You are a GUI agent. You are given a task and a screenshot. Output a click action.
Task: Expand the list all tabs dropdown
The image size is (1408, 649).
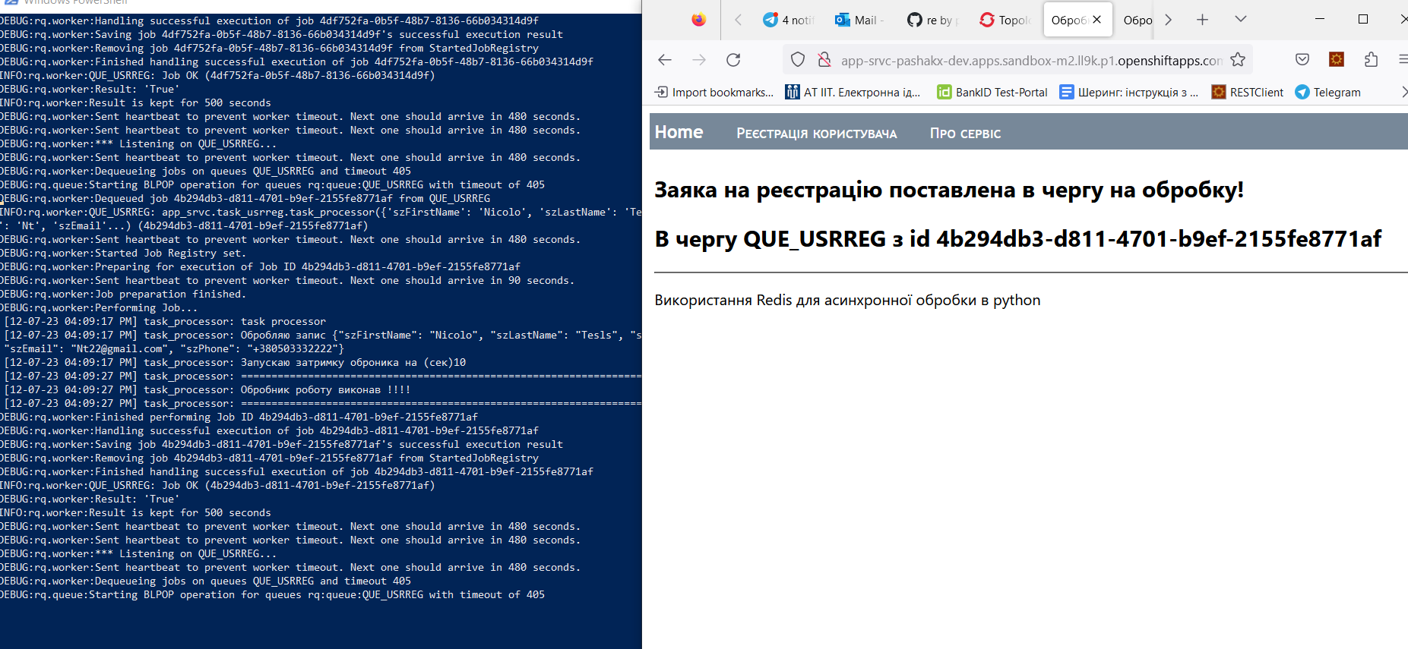pos(1241,20)
